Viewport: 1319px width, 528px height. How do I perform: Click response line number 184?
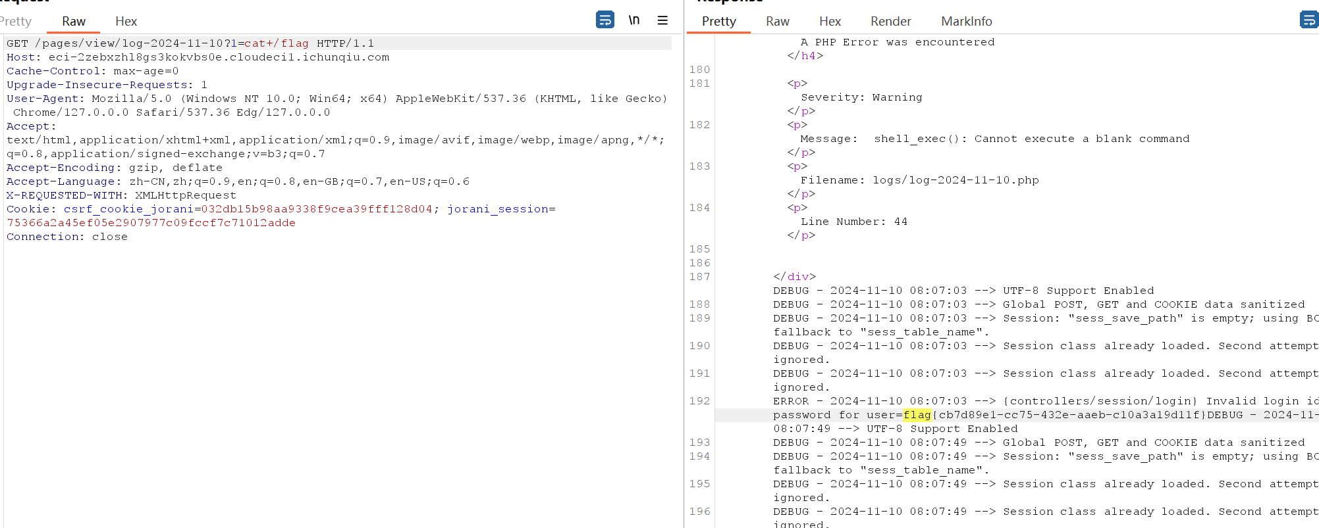click(699, 208)
